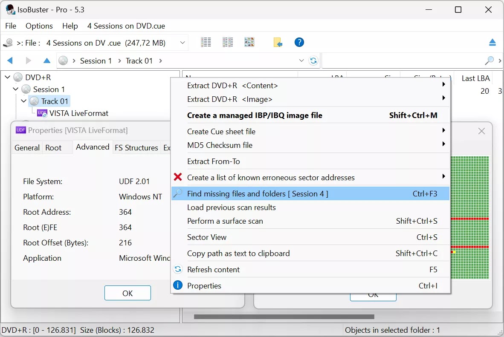Click the Help question mark icon
Viewport: 504px width, 337px height.
(299, 42)
